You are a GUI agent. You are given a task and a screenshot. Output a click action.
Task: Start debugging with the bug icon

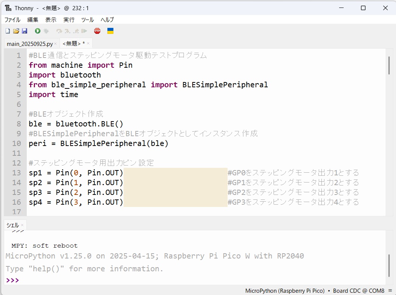point(46,31)
